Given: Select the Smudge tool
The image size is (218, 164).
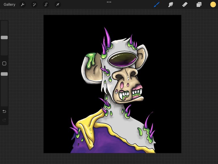Looking at the screenshot, I should [x=171, y=5].
